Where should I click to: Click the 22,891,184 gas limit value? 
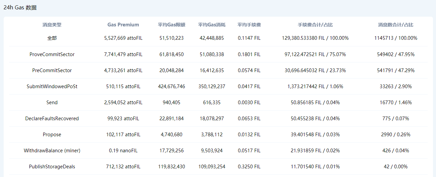(x=171, y=118)
